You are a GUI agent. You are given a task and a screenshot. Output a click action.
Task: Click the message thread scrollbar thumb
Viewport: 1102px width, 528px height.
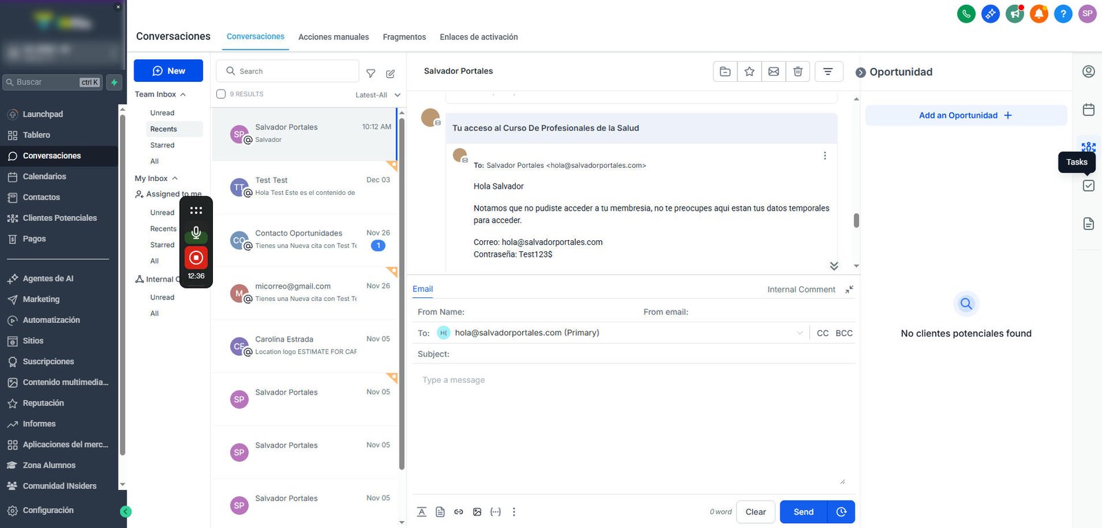(856, 220)
